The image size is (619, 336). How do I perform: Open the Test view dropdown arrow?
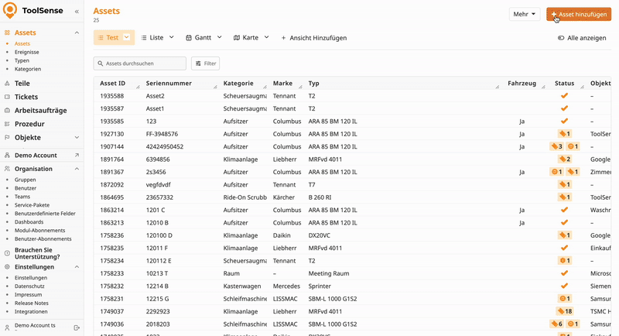tap(126, 37)
